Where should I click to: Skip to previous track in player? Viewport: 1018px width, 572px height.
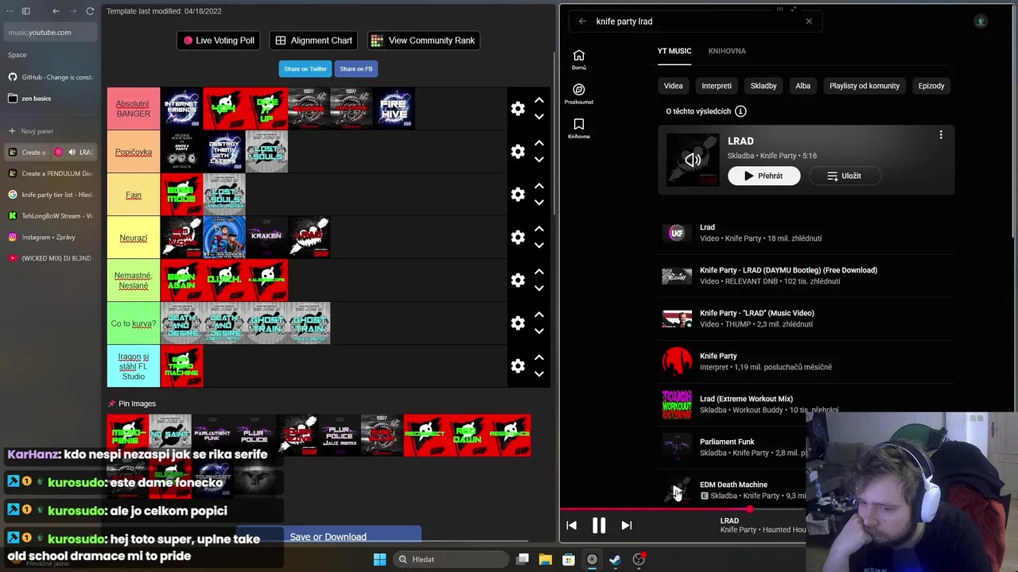pyautogui.click(x=571, y=525)
